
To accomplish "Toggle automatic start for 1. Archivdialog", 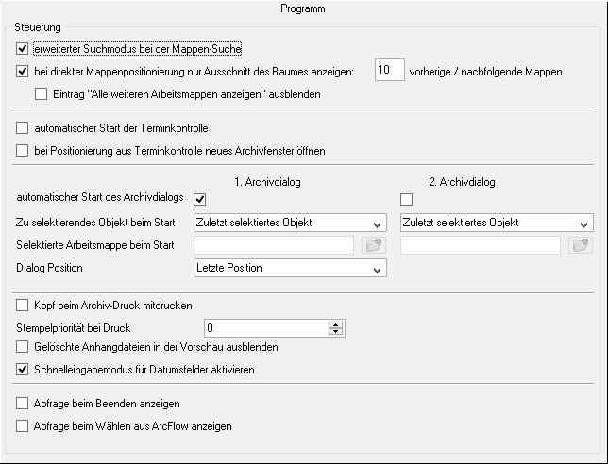I will click(x=200, y=200).
